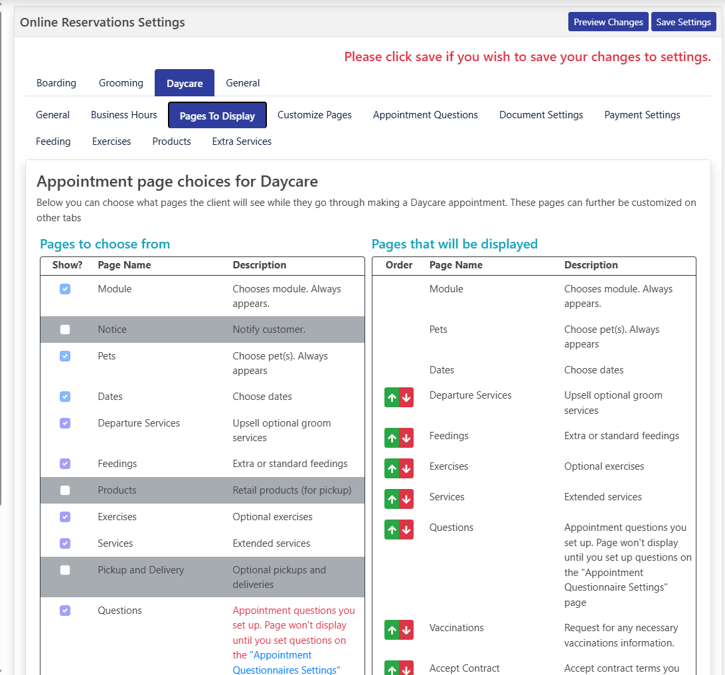Open the Exercises sub-tab
The width and height of the screenshot is (725, 675).
[112, 142]
